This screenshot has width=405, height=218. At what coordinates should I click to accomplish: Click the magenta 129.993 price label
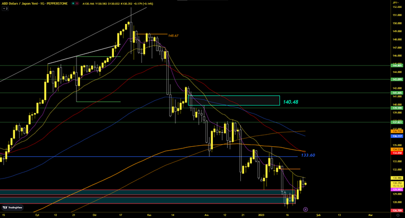coord(397,190)
